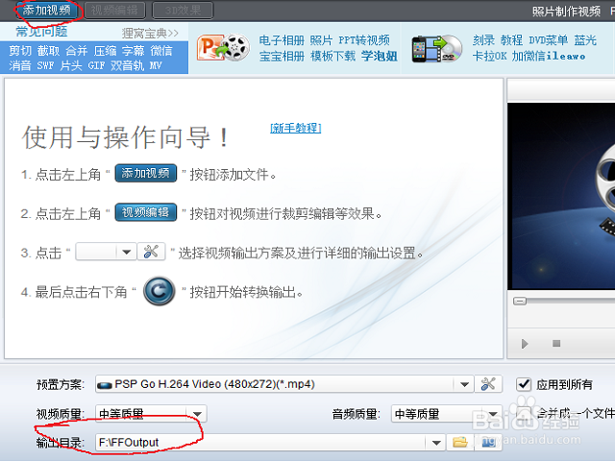
Task: Open the PPT转视频 link
Action: [x=364, y=40]
